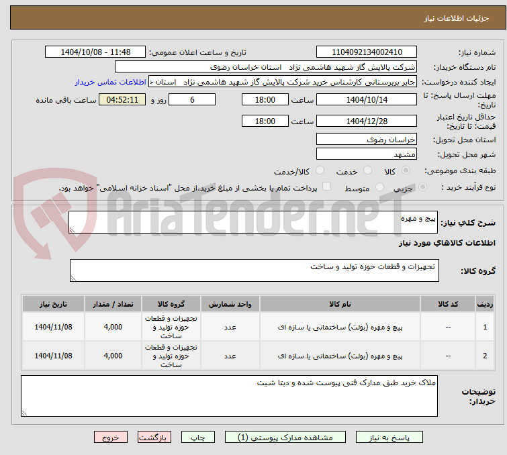Click the response deadline time 18:00 field

(x=265, y=99)
